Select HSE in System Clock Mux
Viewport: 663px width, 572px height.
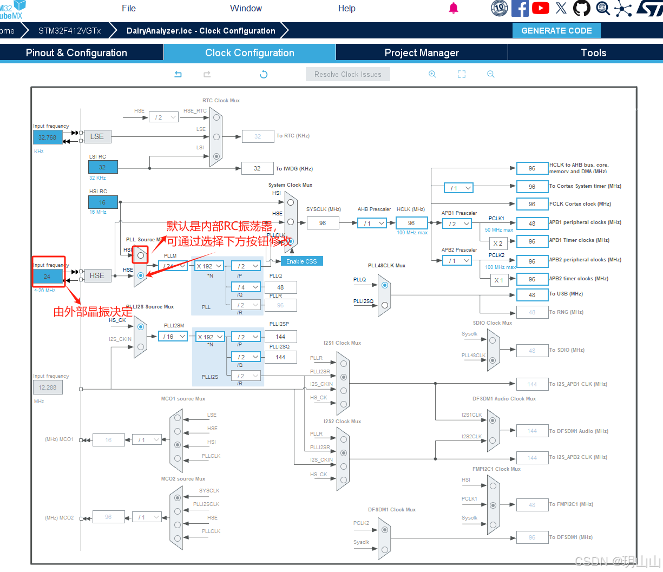point(291,222)
